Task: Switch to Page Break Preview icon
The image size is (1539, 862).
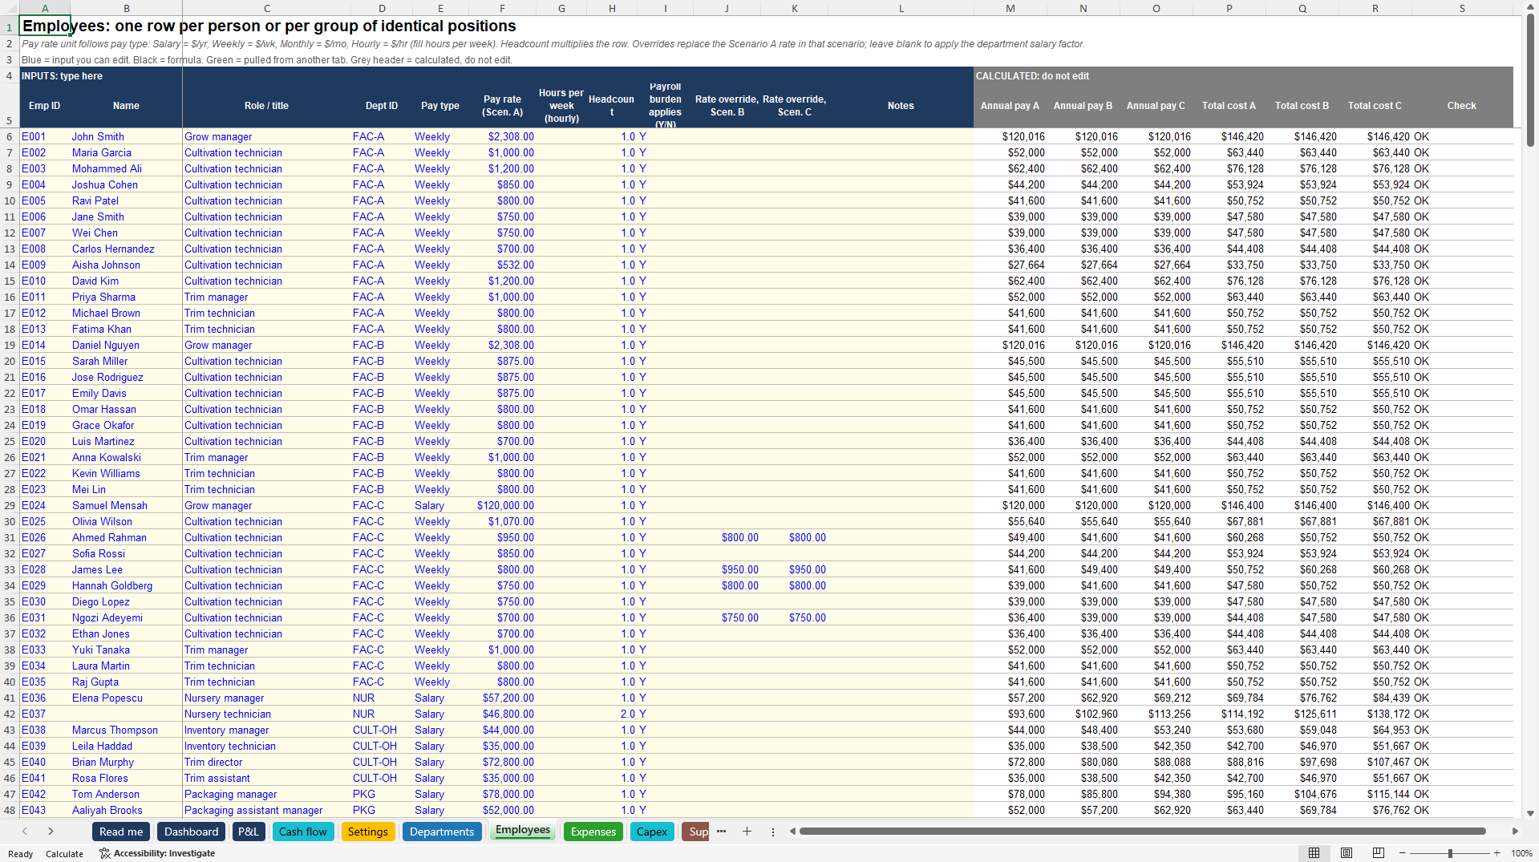Action: 1379,853
